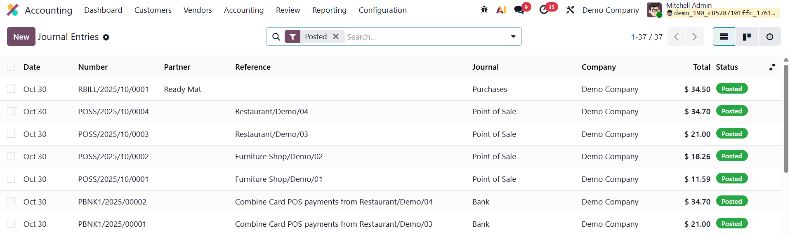Open the Journal Entries gear settings

[106, 37]
